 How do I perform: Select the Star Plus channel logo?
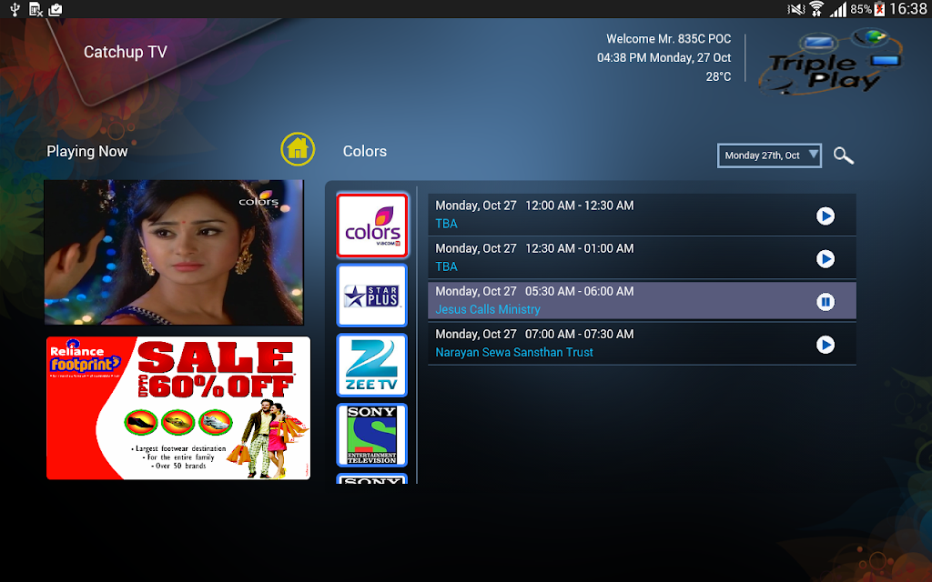coord(372,296)
